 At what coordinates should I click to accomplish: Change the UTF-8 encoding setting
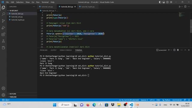click(x=152, y=100)
